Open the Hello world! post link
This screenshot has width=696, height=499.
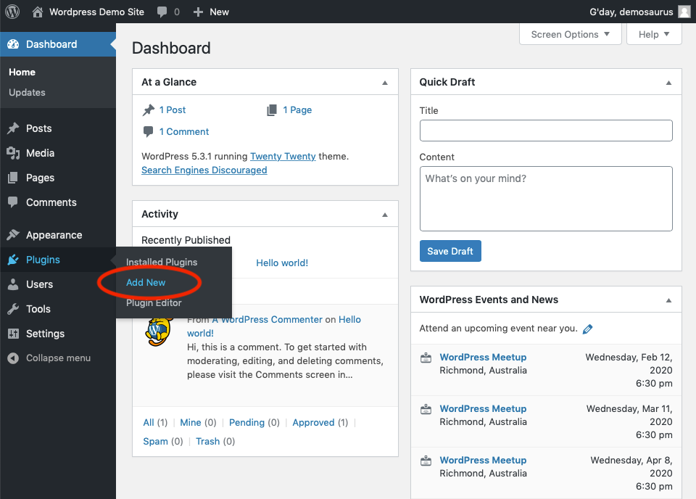(x=282, y=263)
